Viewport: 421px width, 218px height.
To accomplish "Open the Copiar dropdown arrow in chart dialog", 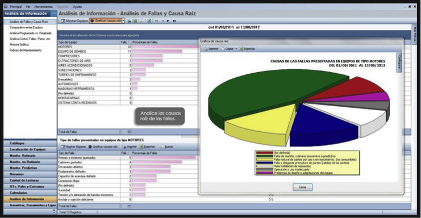I will pos(236,49).
